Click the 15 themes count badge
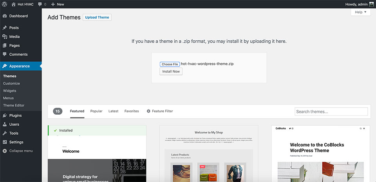 pyautogui.click(x=58, y=111)
